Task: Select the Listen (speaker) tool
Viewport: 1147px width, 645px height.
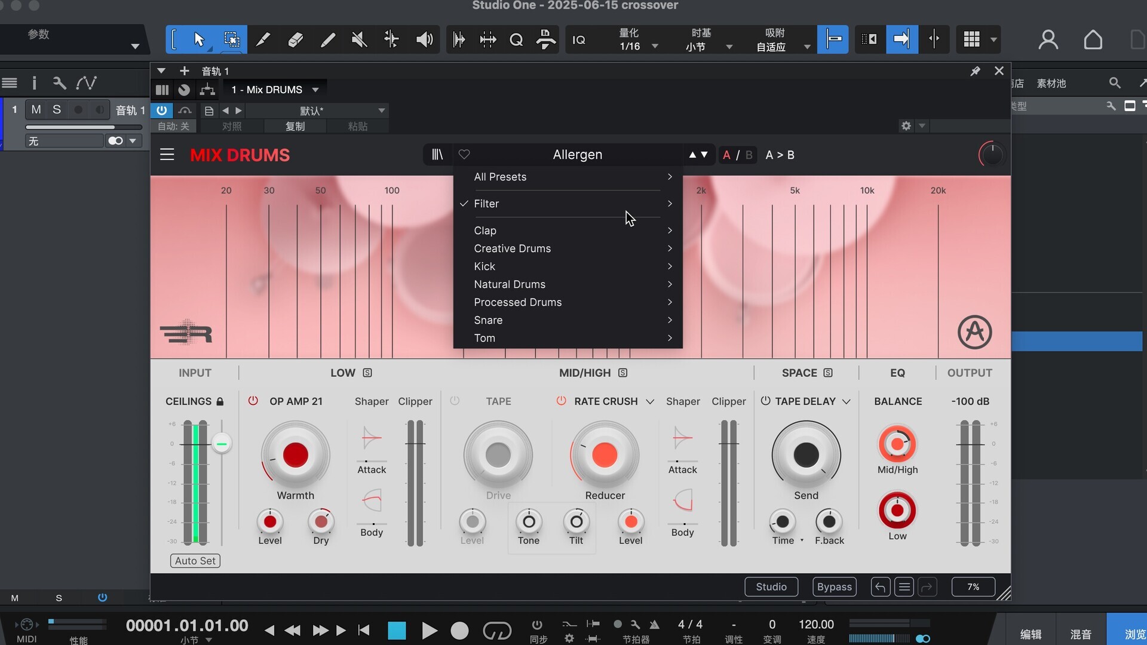Action: tap(424, 40)
